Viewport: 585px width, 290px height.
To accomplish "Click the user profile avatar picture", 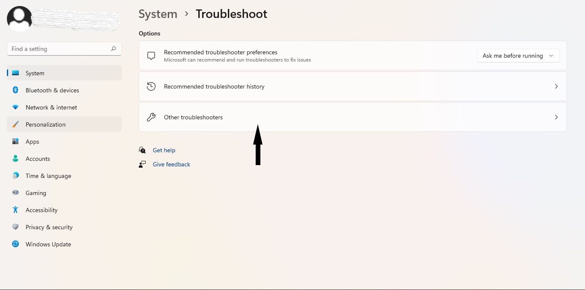I will [x=19, y=18].
